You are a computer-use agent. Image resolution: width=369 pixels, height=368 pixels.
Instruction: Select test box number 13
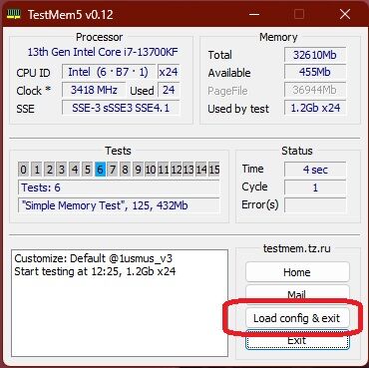(188, 170)
